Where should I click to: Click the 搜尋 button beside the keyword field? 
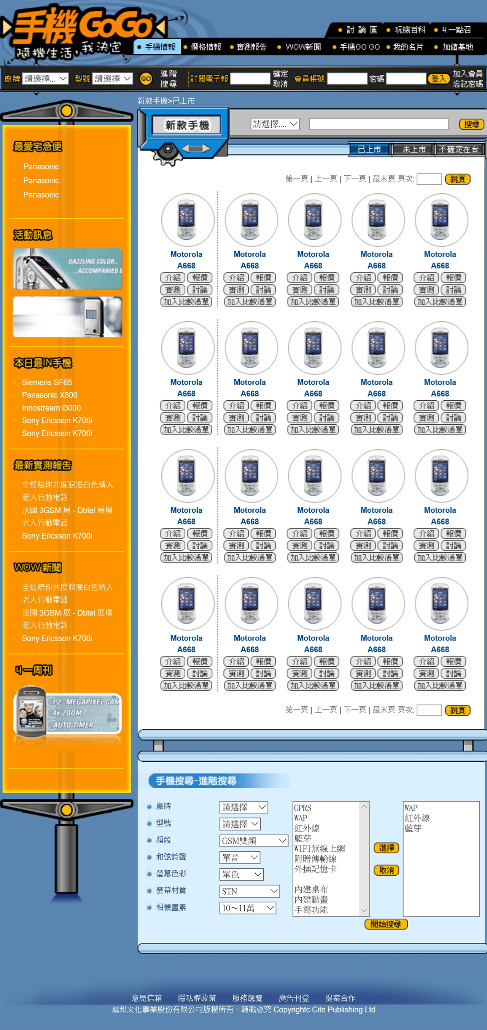click(x=471, y=124)
